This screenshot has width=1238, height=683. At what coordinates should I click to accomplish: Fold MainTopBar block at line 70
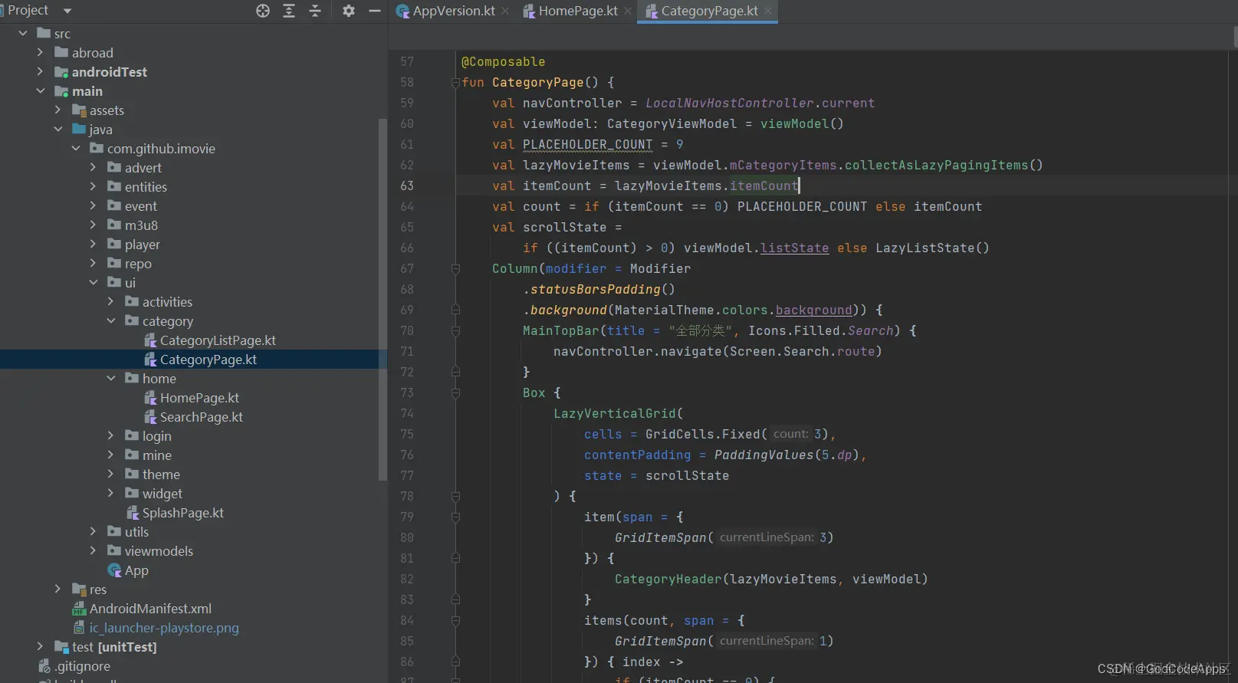tap(455, 331)
